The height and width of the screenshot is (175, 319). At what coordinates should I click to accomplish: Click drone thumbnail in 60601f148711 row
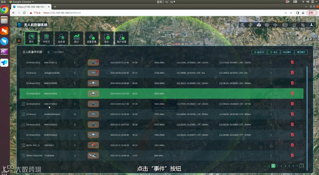[x=93, y=62]
